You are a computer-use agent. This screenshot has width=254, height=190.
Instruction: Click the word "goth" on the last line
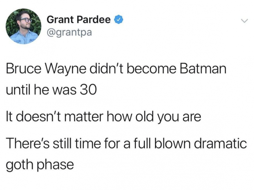coord(20,165)
